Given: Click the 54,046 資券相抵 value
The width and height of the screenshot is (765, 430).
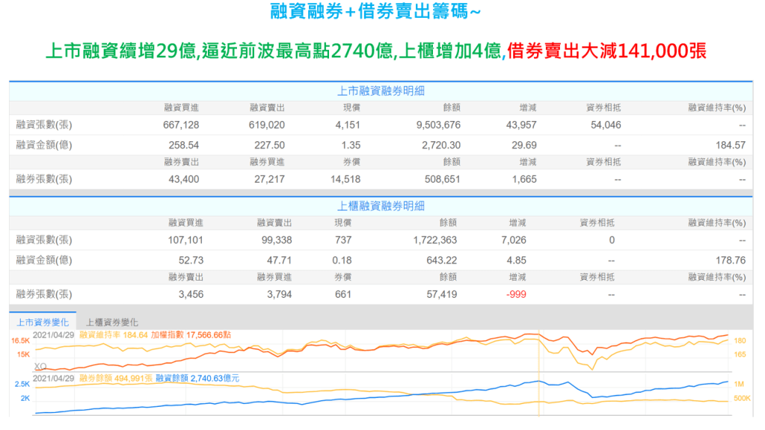Looking at the screenshot, I should [x=605, y=125].
